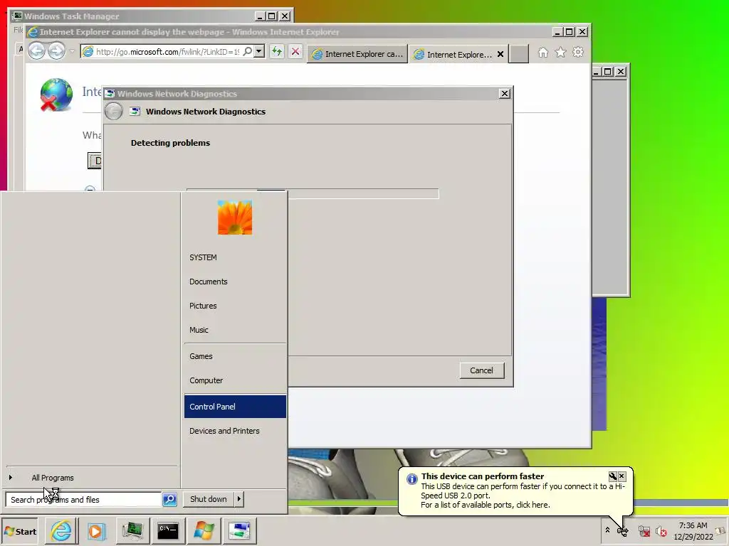This screenshot has width=729, height=546.
Task: Open Music from the Start menu
Action: click(x=199, y=330)
